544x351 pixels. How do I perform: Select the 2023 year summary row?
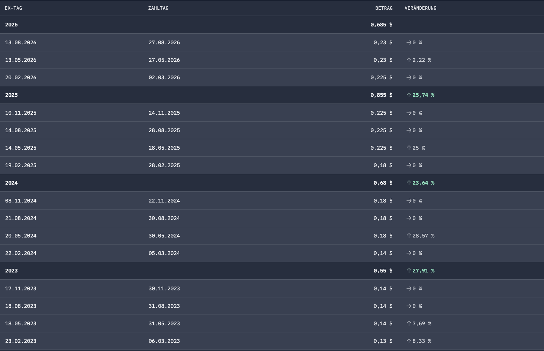272,271
